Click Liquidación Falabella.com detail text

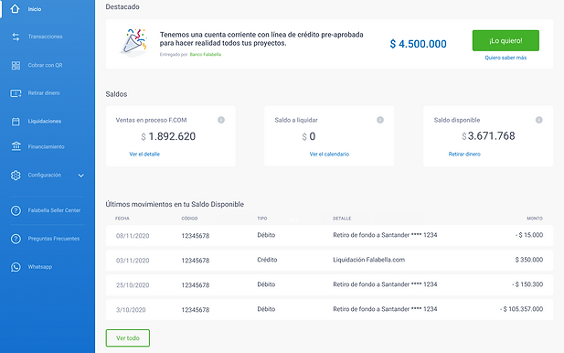coord(368,260)
